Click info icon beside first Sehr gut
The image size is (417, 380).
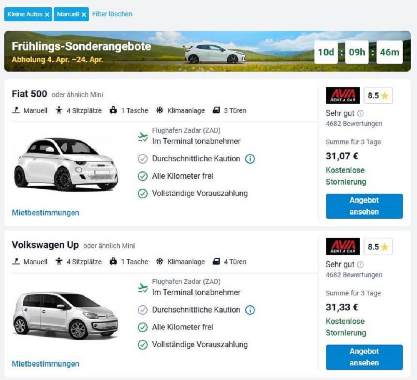pyautogui.click(x=360, y=113)
